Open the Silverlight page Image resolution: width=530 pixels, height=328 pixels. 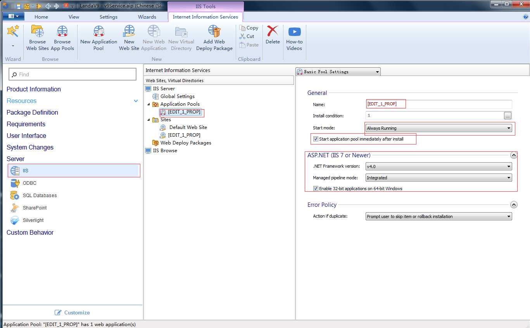coord(27,220)
